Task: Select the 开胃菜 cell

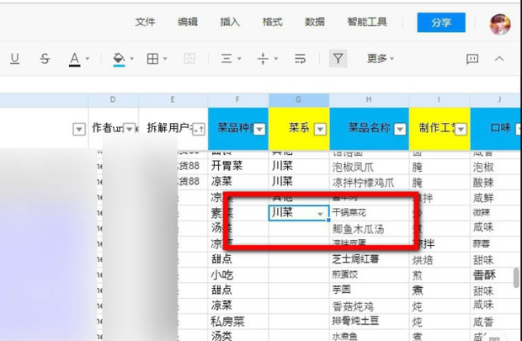Action: pos(238,166)
